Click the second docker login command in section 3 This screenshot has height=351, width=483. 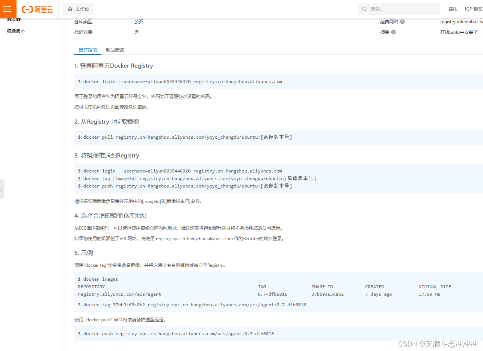(180, 171)
